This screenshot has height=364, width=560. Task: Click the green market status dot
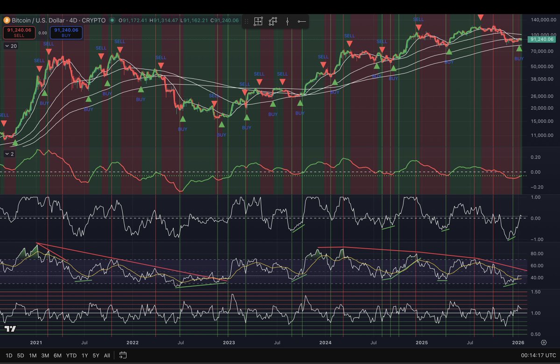coord(112,21)
